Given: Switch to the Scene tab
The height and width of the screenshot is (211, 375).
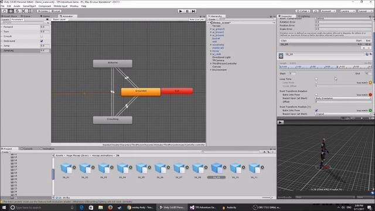Looking at the screenshot, I should pos(26,16).
